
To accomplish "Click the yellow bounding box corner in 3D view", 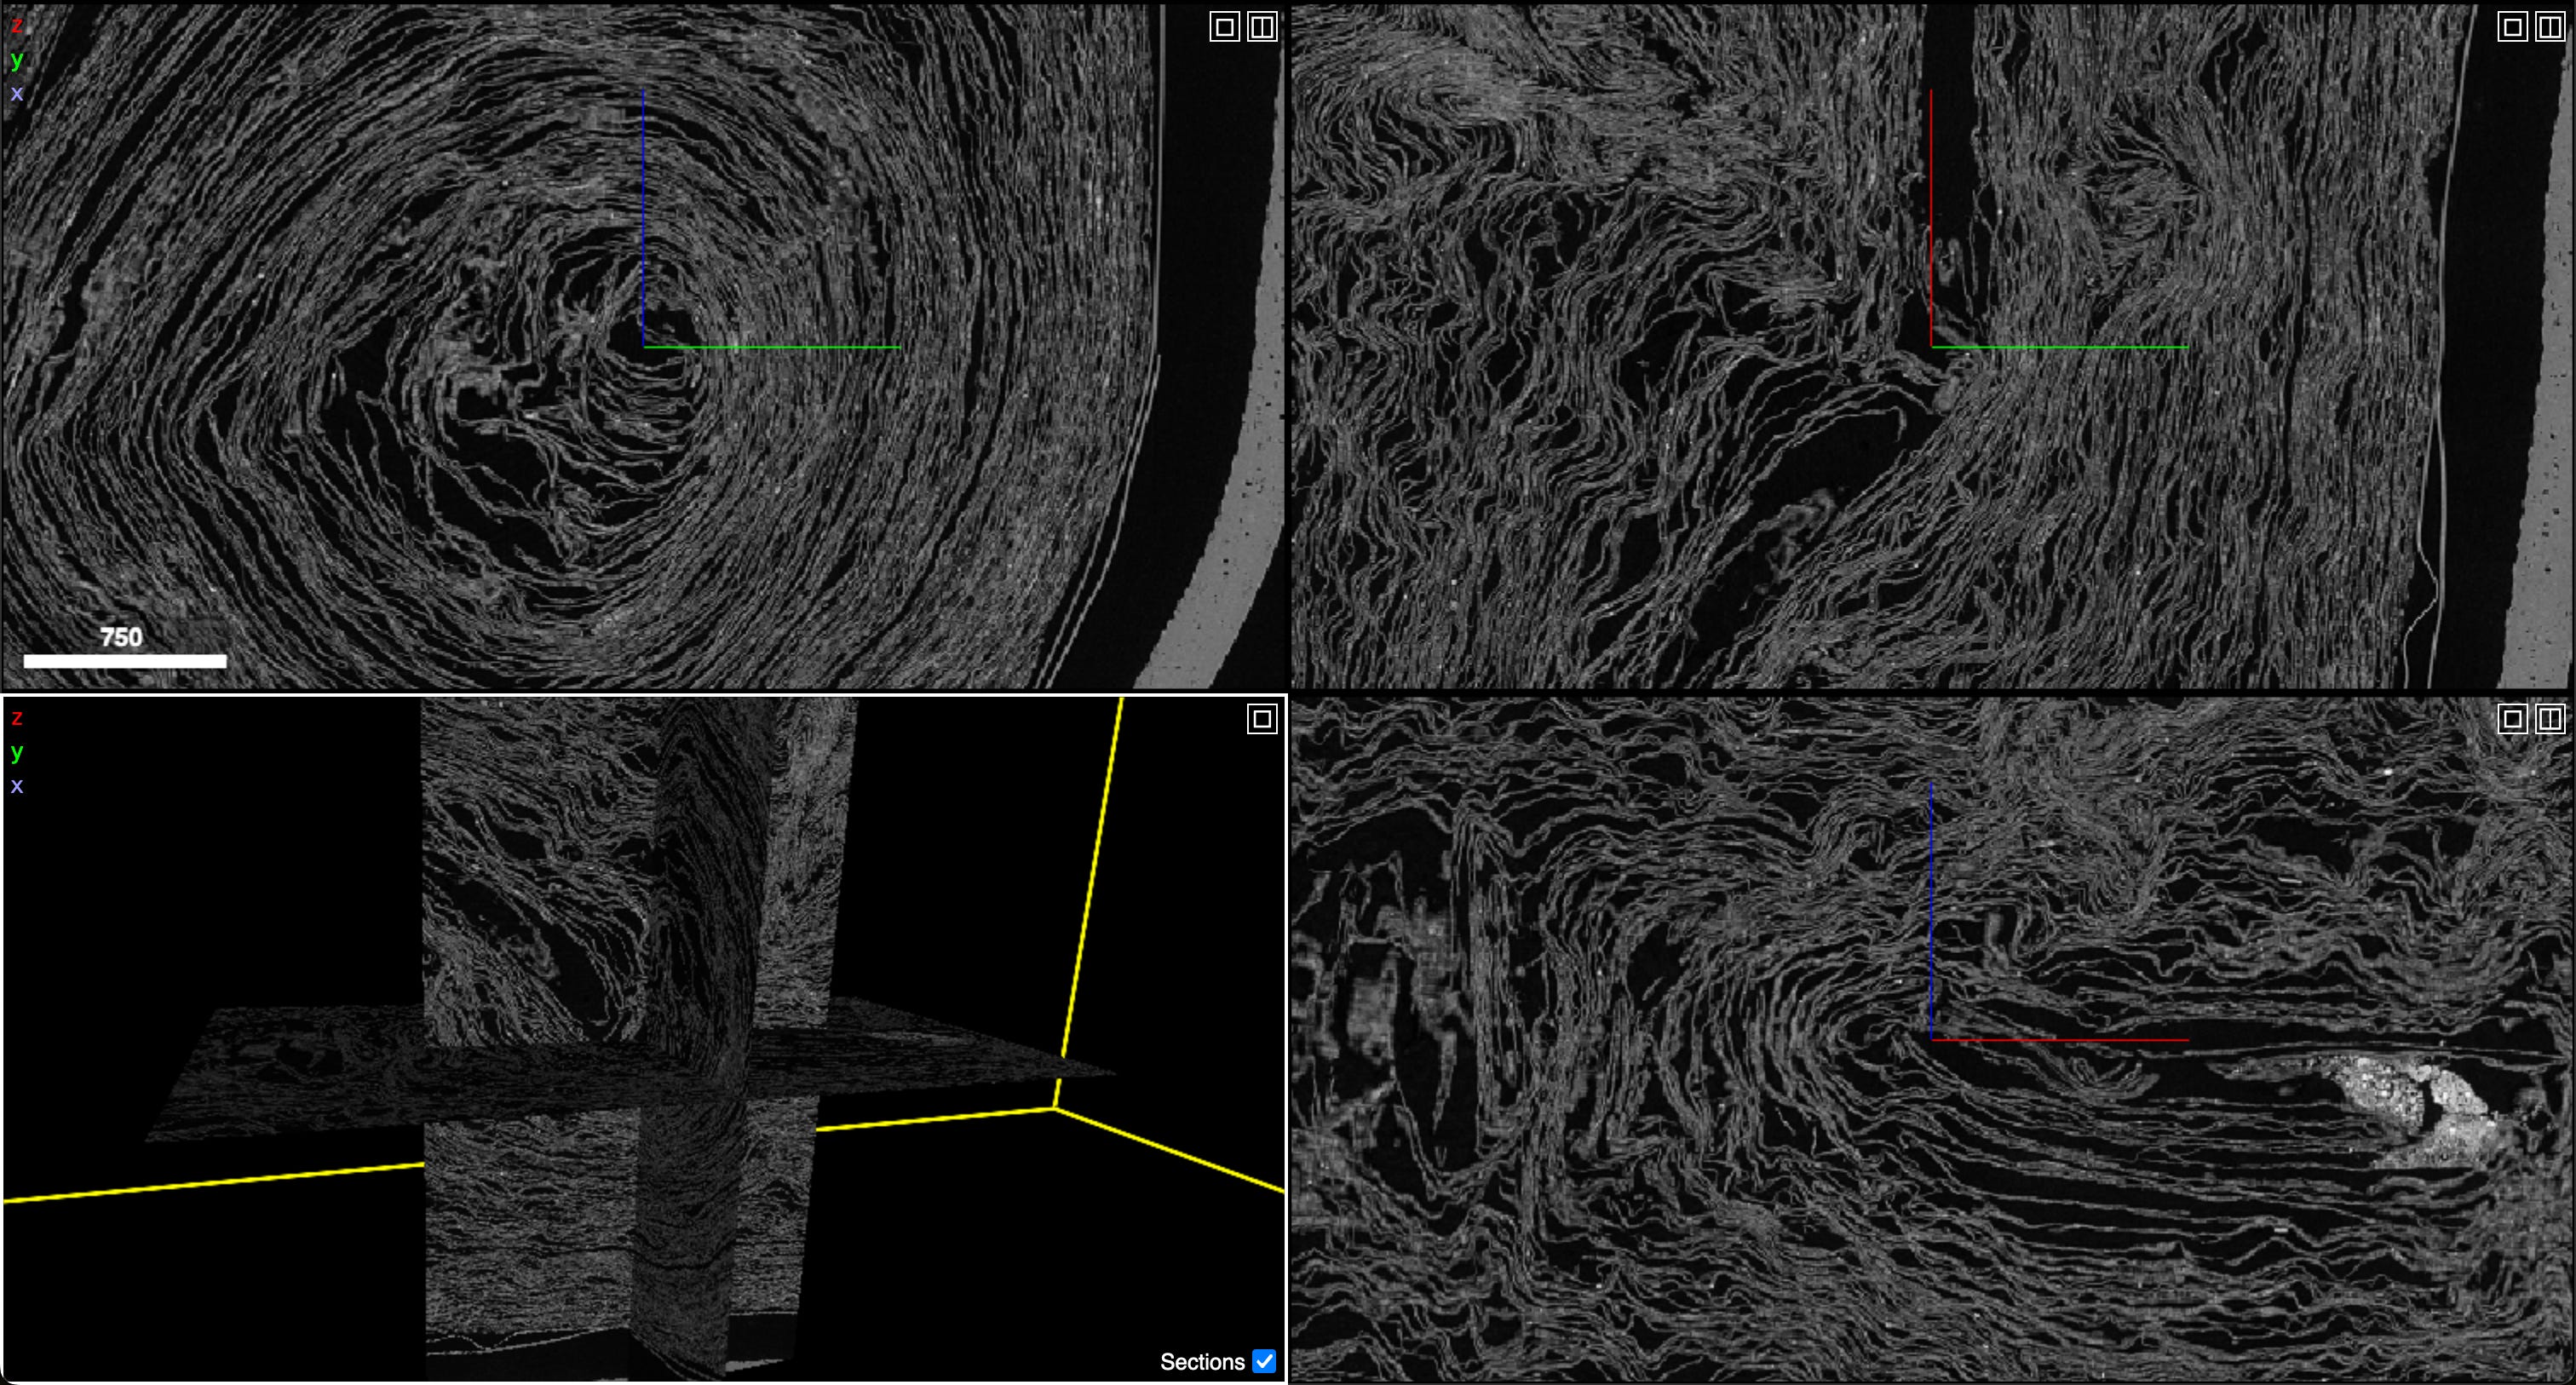I will point(1055,1107).
